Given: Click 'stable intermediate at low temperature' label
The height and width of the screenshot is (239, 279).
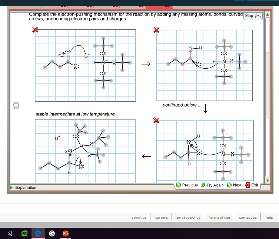Looking at the screenshot, I should (75, 114).
